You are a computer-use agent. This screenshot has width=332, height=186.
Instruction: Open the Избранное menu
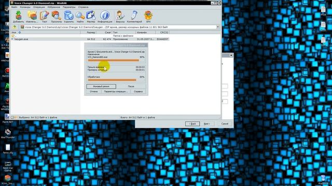pos(54,7)
